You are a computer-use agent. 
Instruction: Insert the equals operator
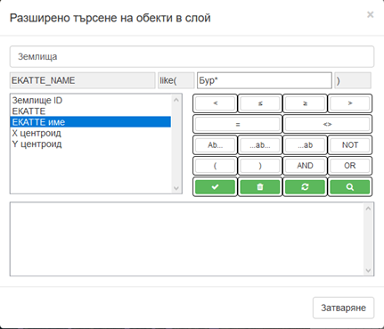pos(238,124)
